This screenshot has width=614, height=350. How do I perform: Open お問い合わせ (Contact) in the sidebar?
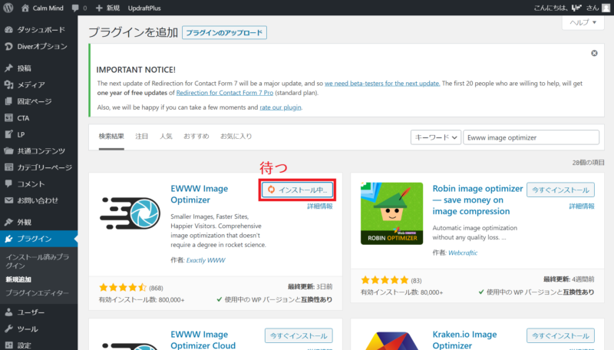pyautogui.click(x=39, y=200)
